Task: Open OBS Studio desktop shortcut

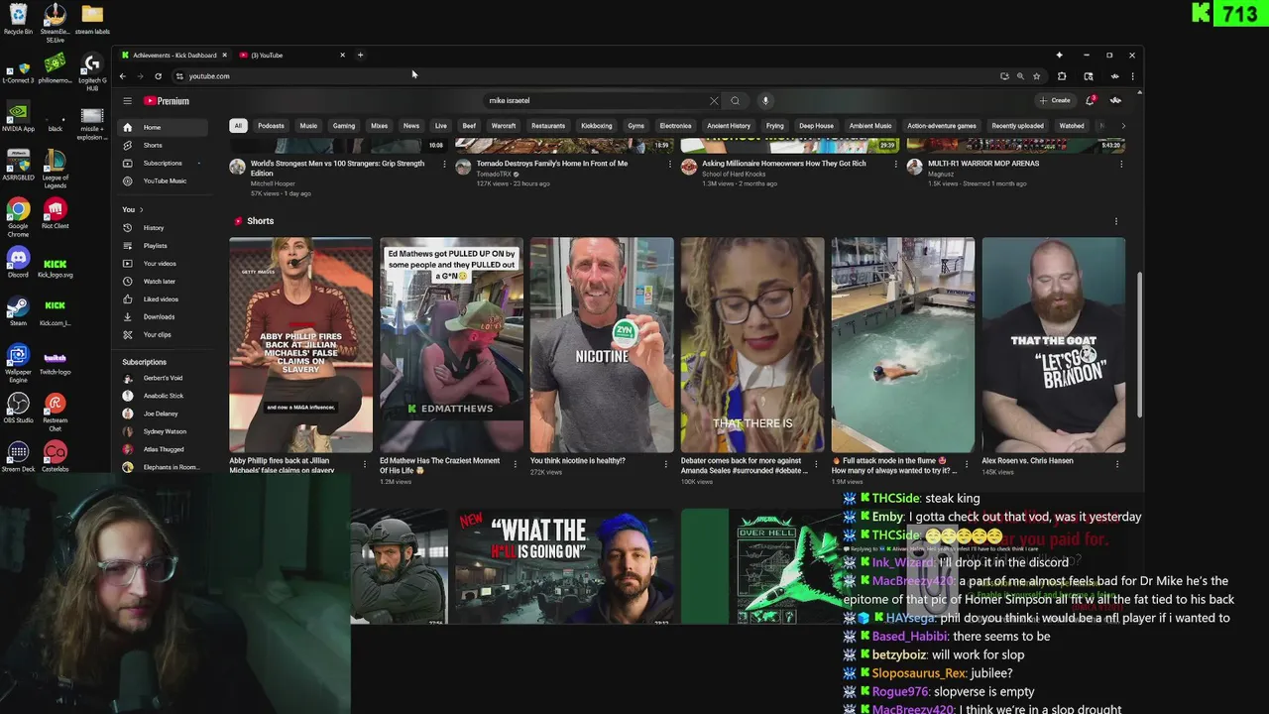Action: pos(18,408)
